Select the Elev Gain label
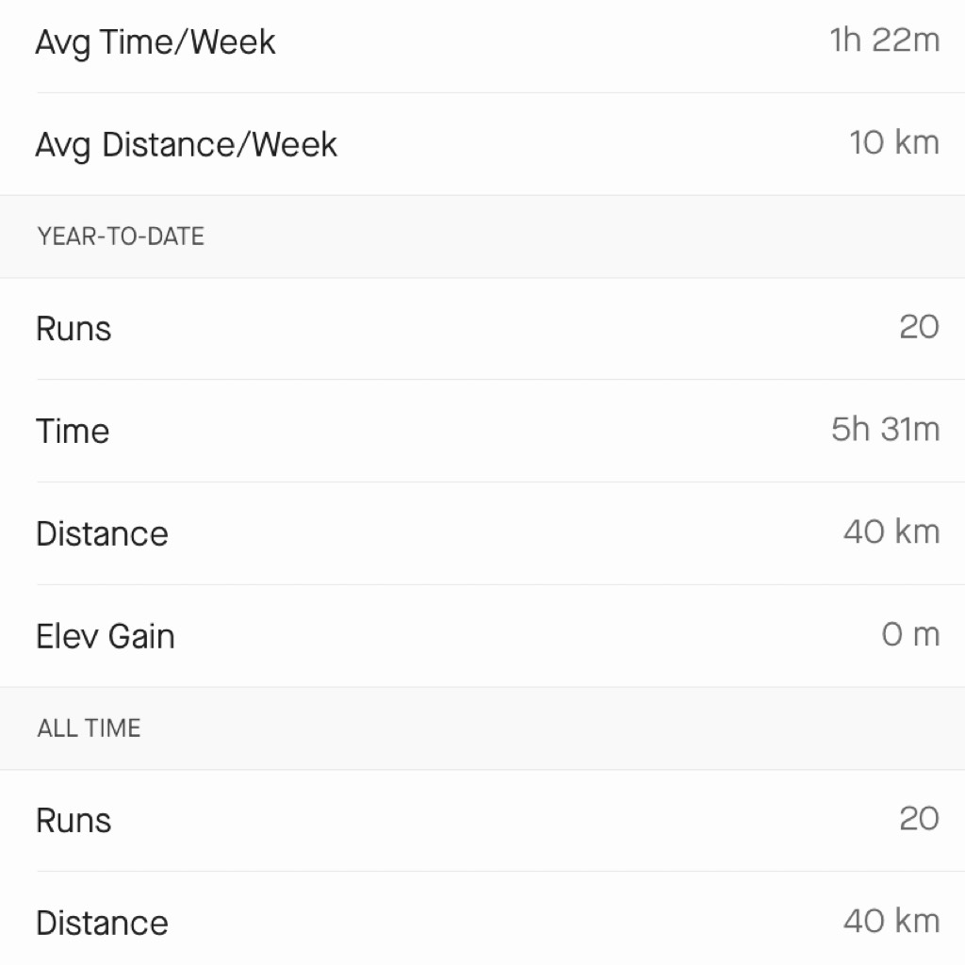 (106, 636)
